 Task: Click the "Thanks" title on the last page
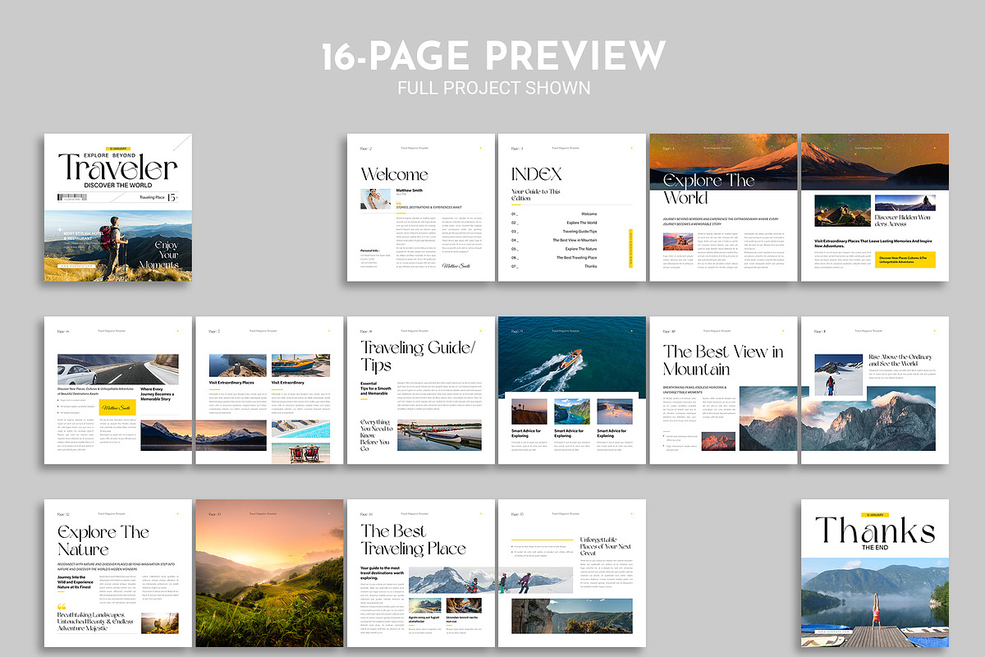tap(875, 530)
